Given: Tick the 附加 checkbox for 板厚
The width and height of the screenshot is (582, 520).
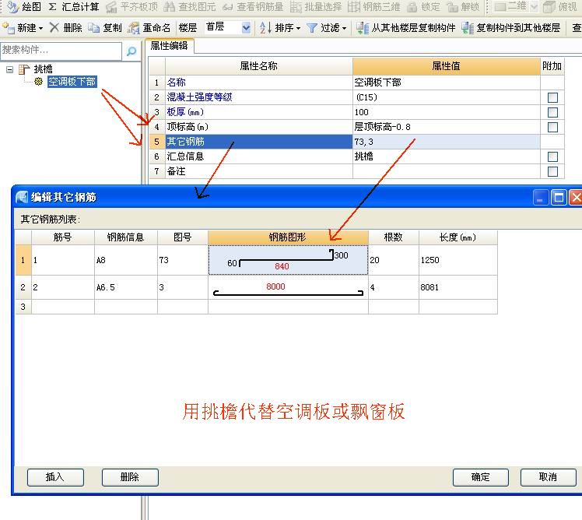Looking at the screenshot, I should (x=552, y=112).
